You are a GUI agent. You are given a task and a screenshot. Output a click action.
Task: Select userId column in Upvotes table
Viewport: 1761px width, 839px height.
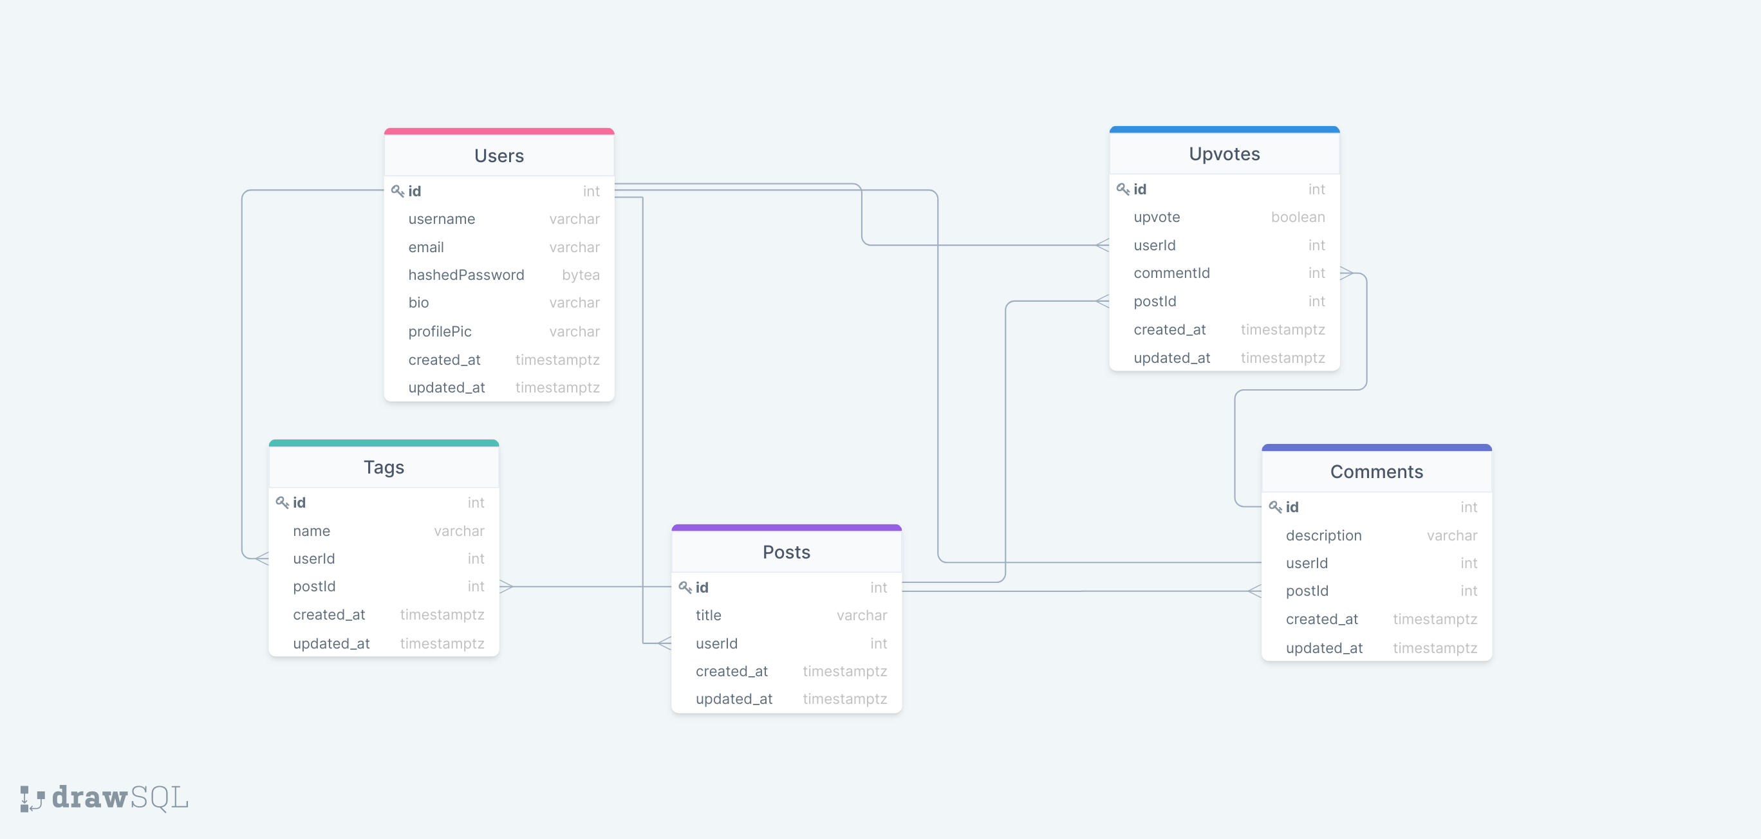click(x=1224, y=245)
